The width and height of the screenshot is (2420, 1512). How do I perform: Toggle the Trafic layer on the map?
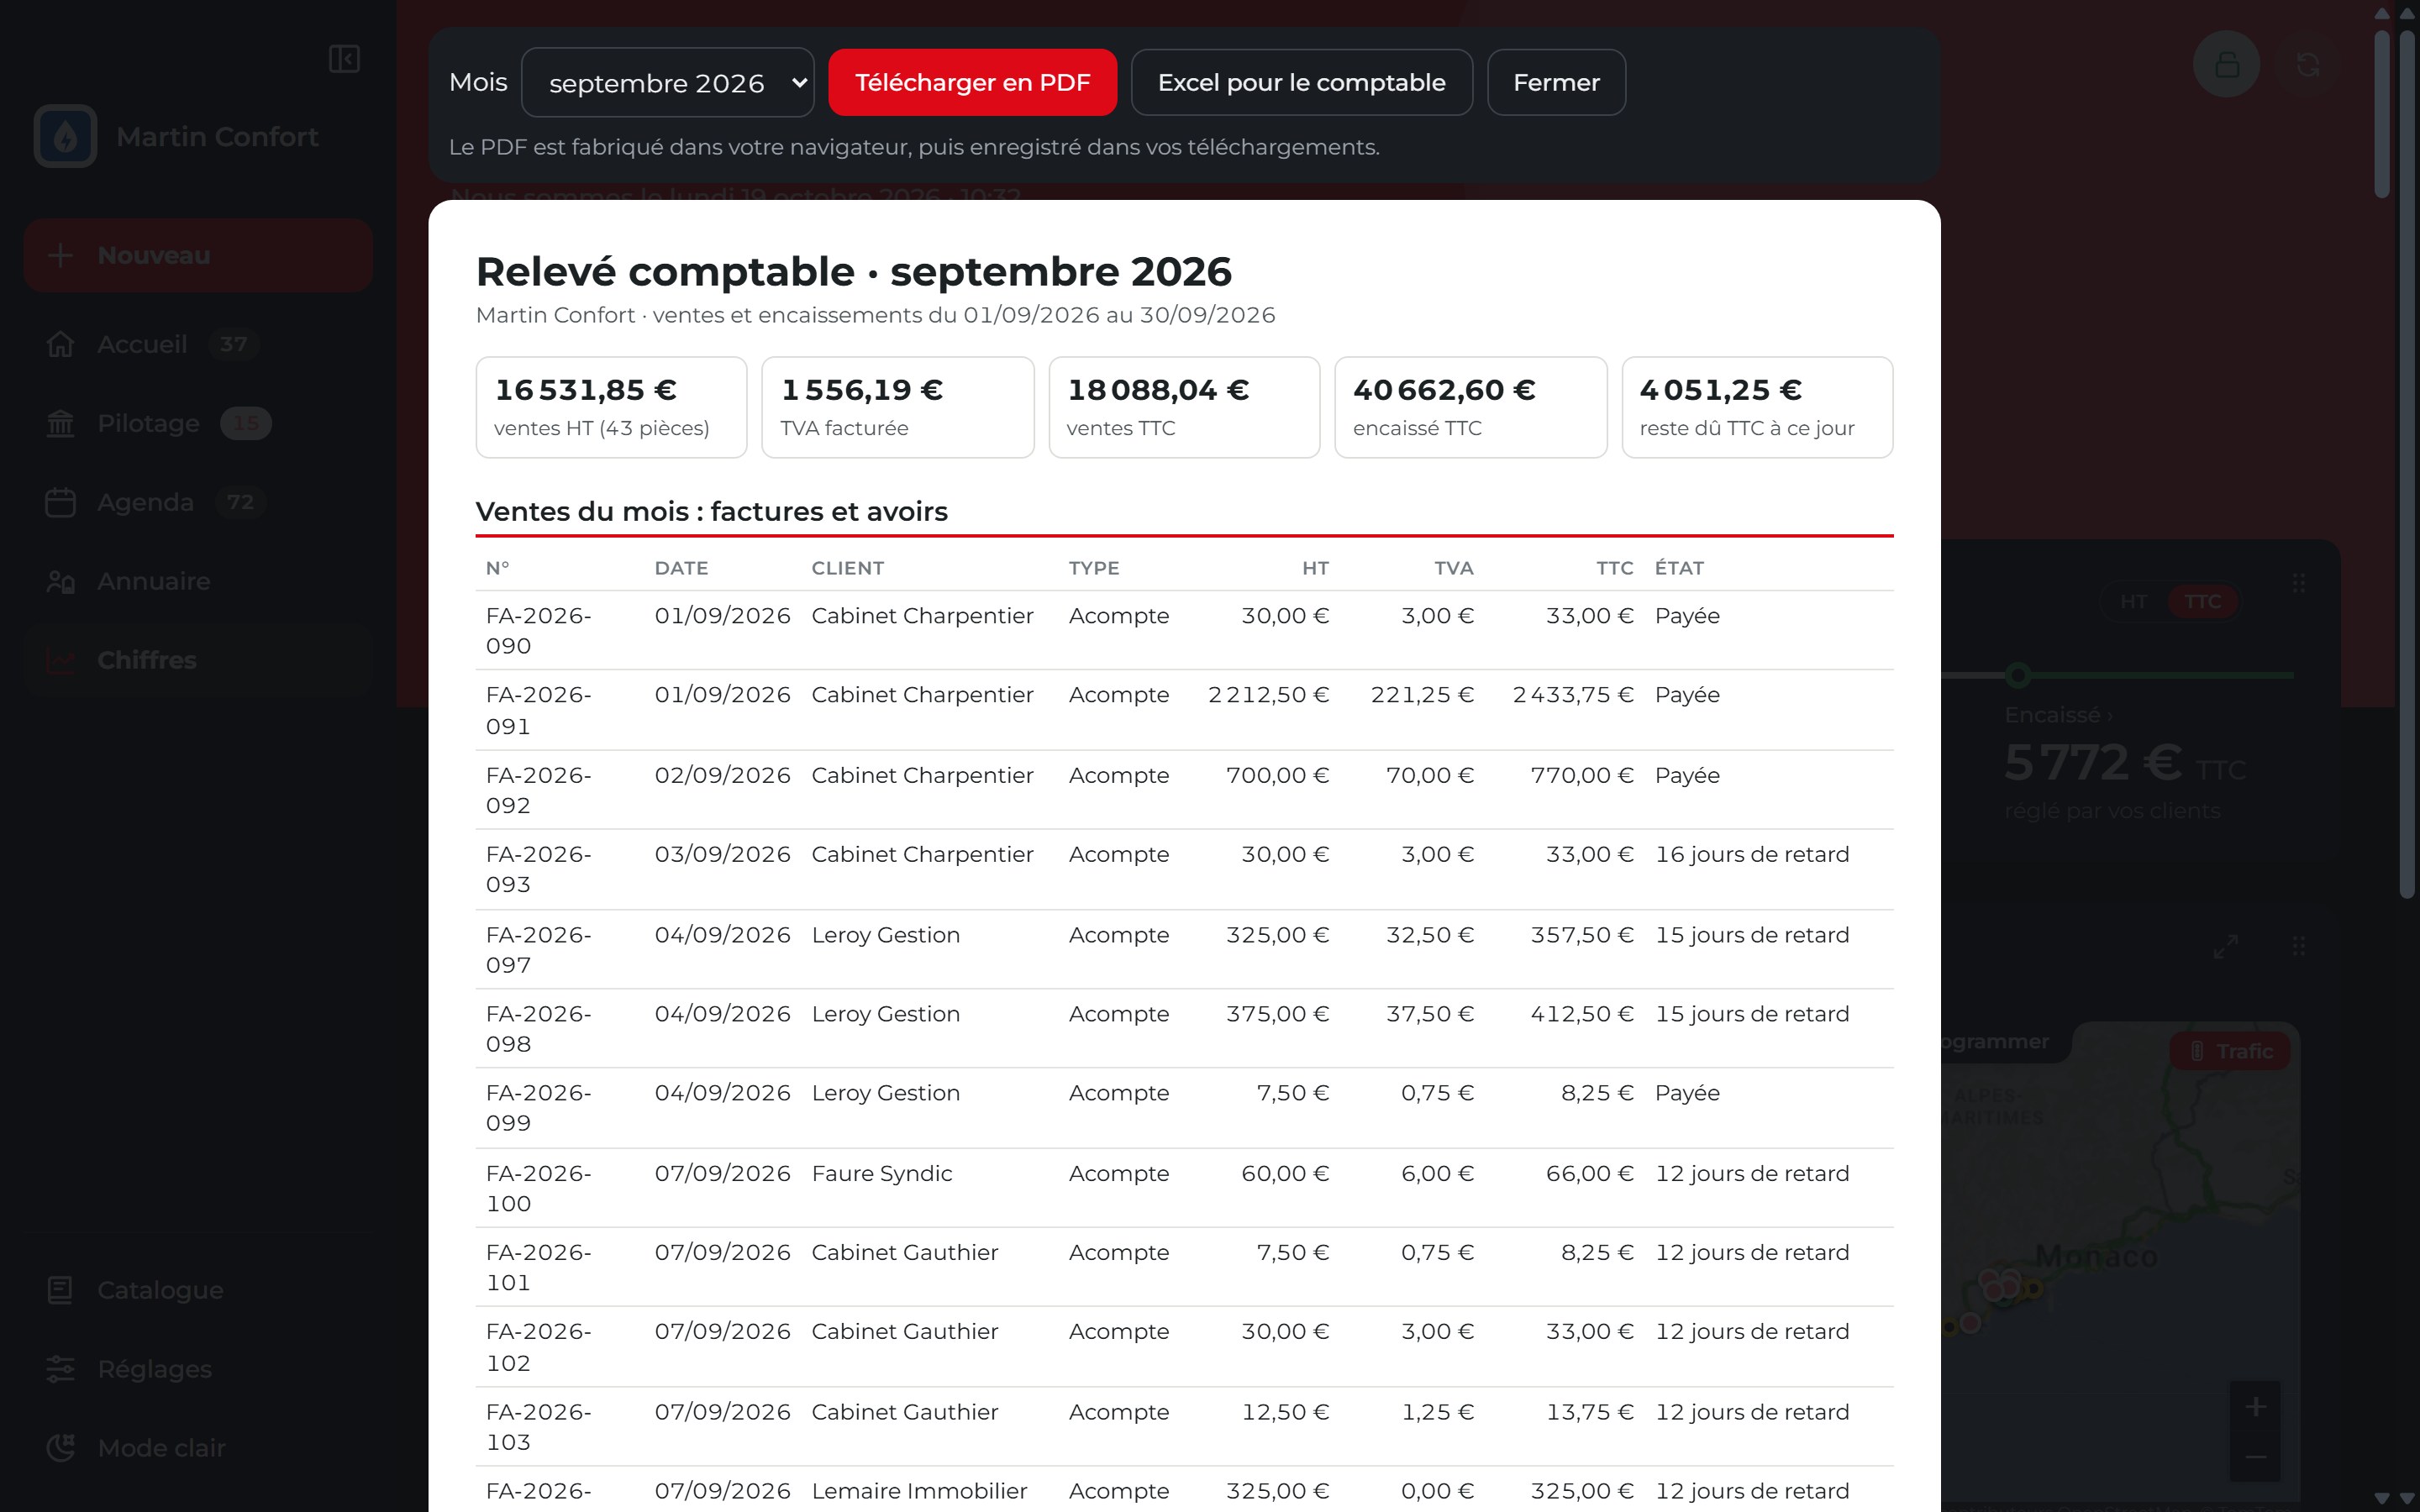pyautogui.click(x=2230, y=1051)
